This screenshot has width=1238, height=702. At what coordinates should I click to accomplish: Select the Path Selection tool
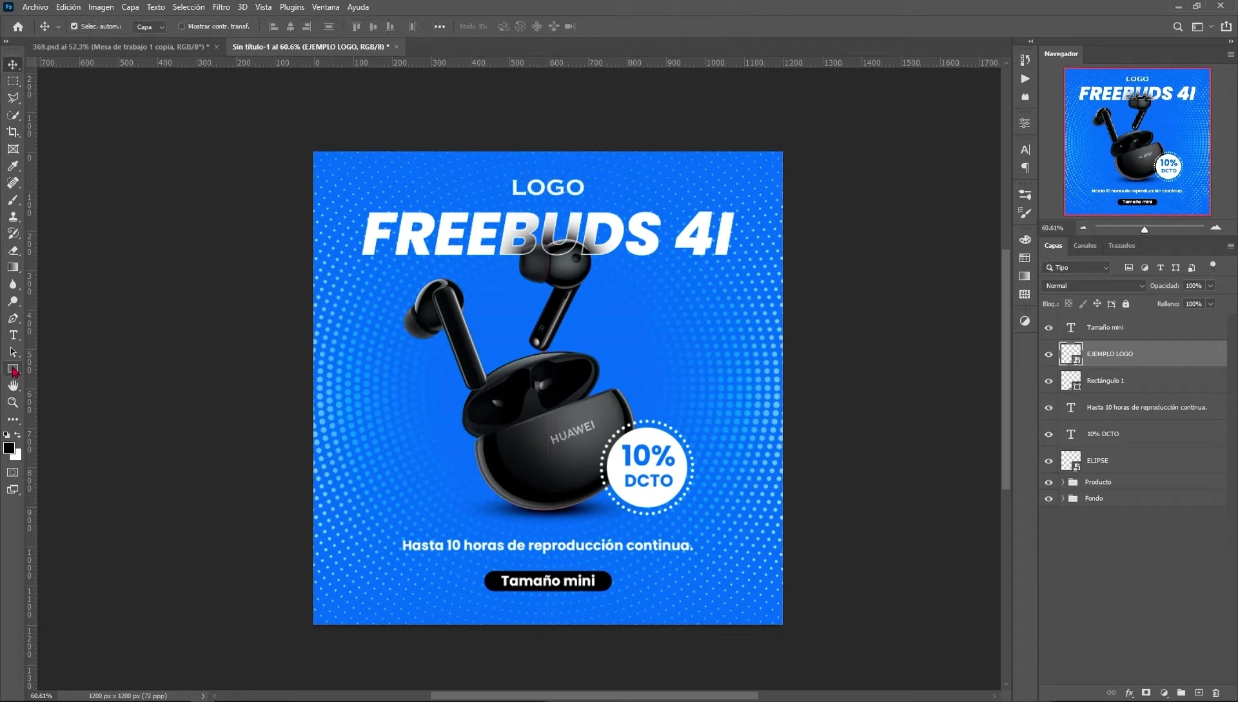(x=13, y=352)
